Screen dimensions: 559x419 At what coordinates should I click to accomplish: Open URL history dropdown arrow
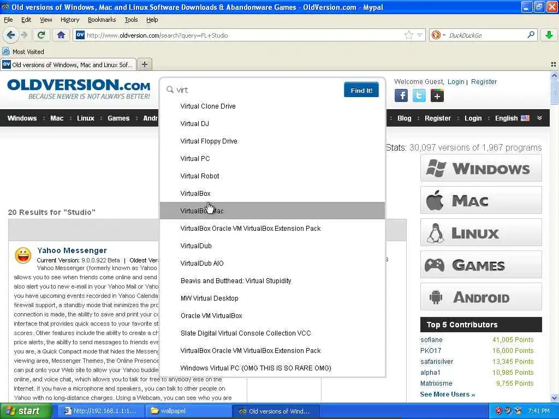tap(420, 35)
